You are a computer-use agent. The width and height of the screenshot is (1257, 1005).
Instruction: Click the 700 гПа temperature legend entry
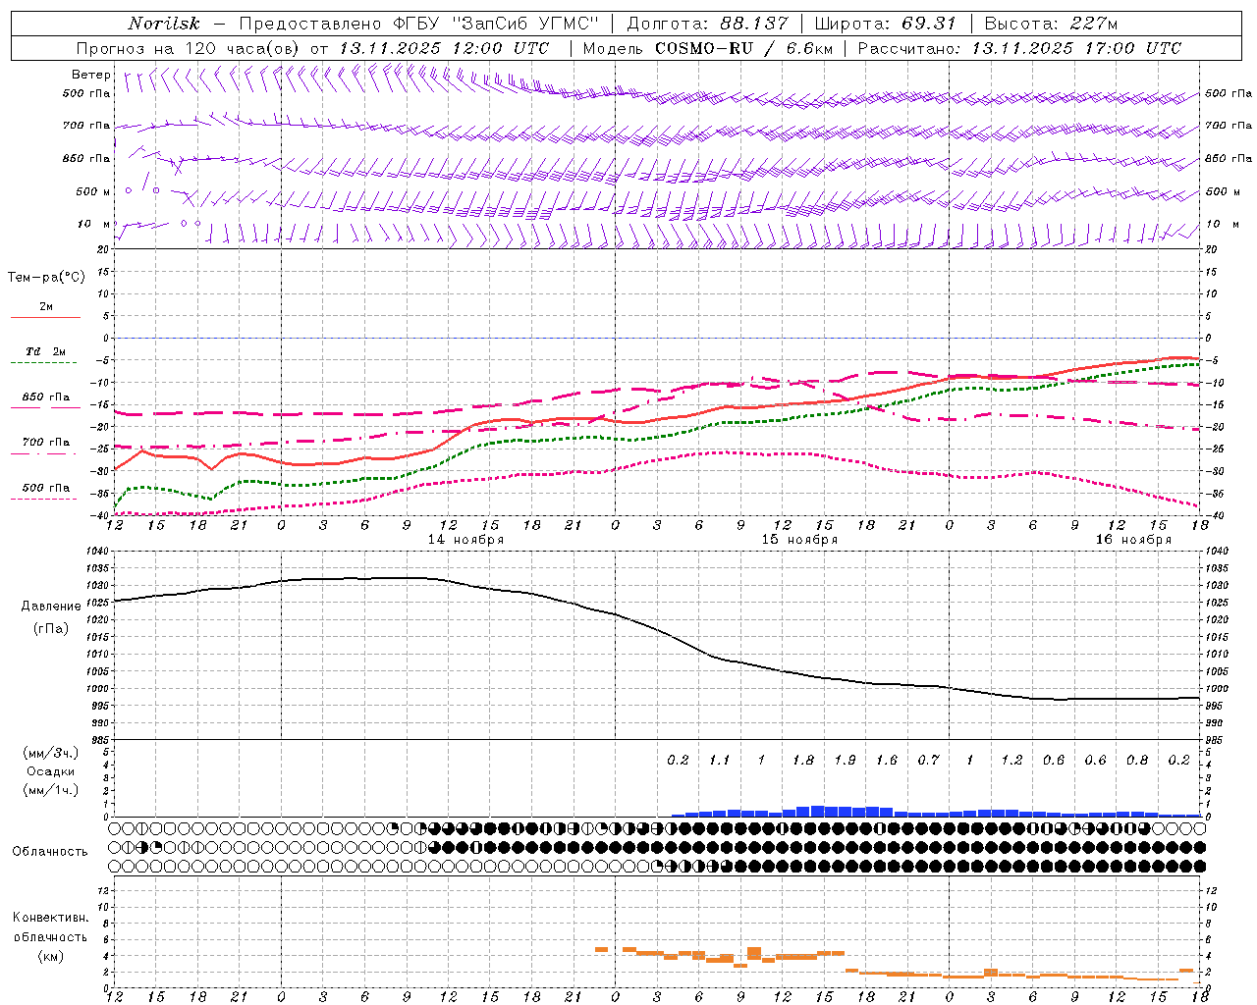coord(46,443)
